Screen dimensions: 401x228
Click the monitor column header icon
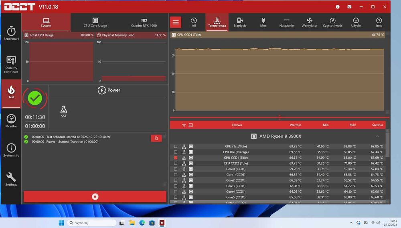coord(191,125)
